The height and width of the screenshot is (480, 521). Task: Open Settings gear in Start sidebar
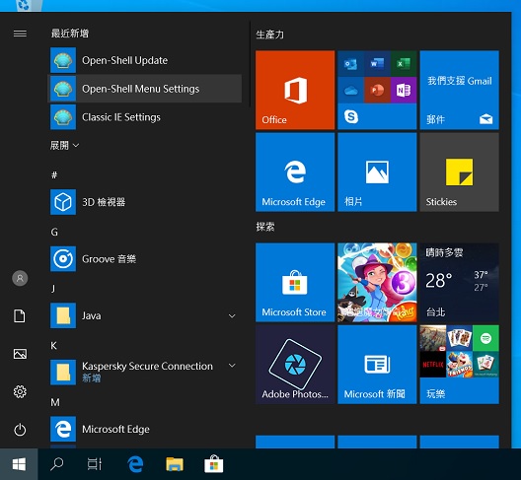pyautogui.click(x=20, y=391)
